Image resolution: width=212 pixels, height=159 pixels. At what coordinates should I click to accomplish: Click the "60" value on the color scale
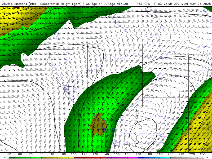tap(20, 154)
